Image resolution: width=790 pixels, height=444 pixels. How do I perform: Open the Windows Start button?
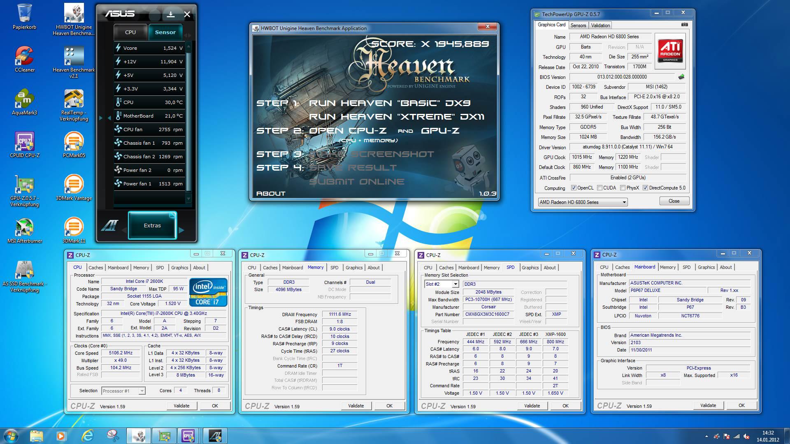(x=10, y=435)
